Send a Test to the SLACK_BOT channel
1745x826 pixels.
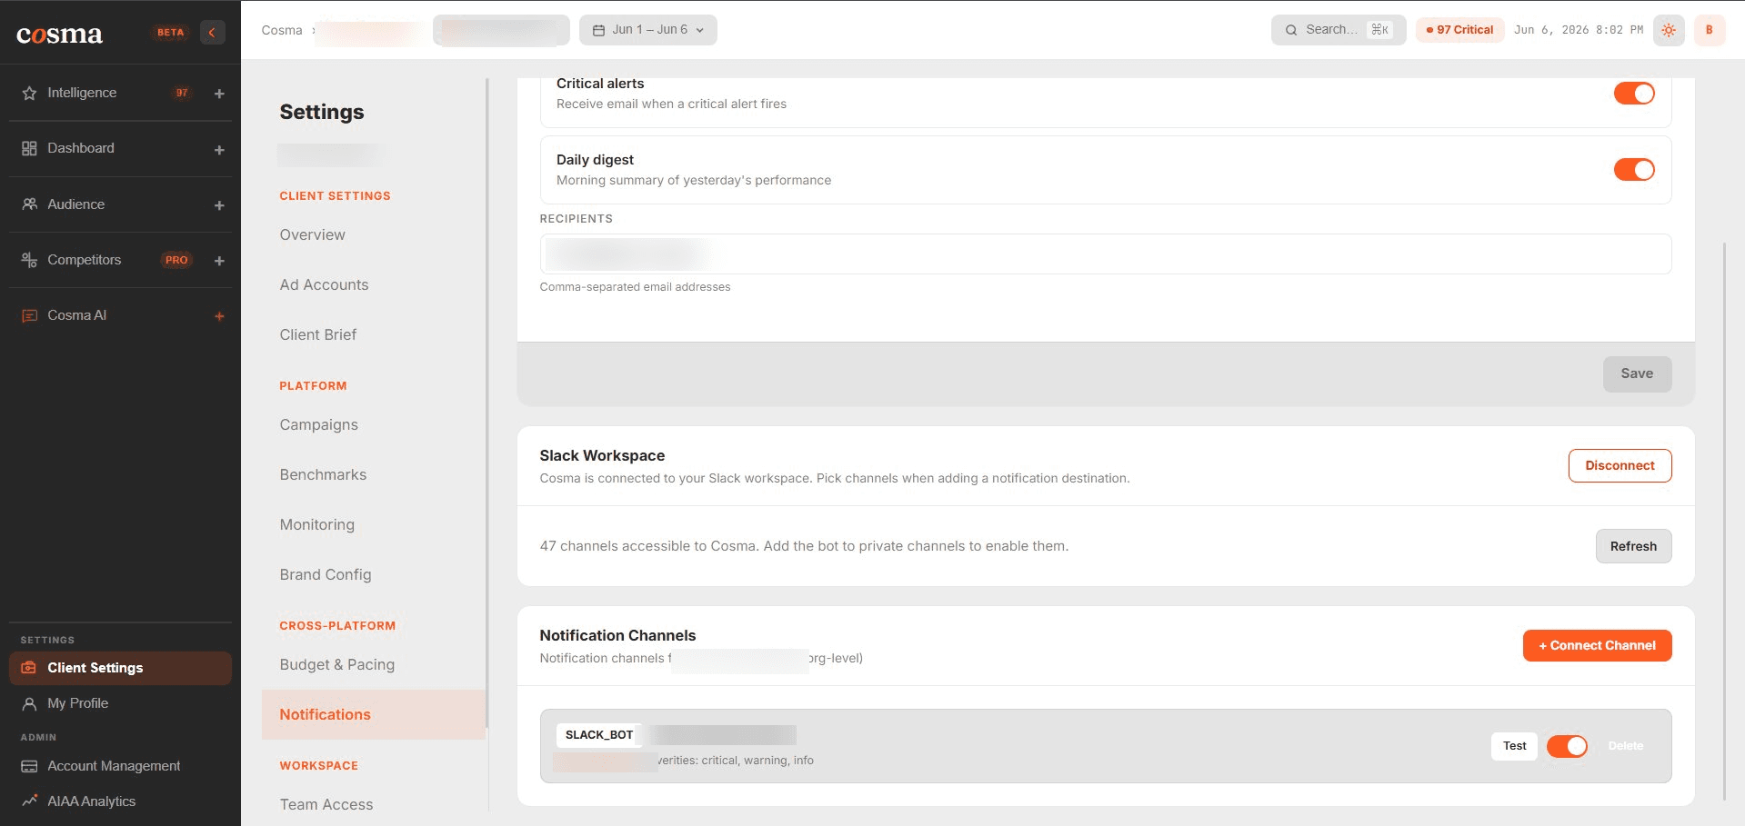point(1514,746)
